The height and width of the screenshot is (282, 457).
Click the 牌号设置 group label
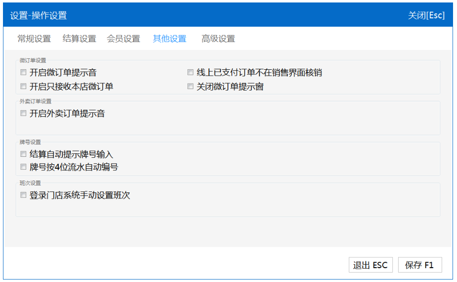click(30, 142)
